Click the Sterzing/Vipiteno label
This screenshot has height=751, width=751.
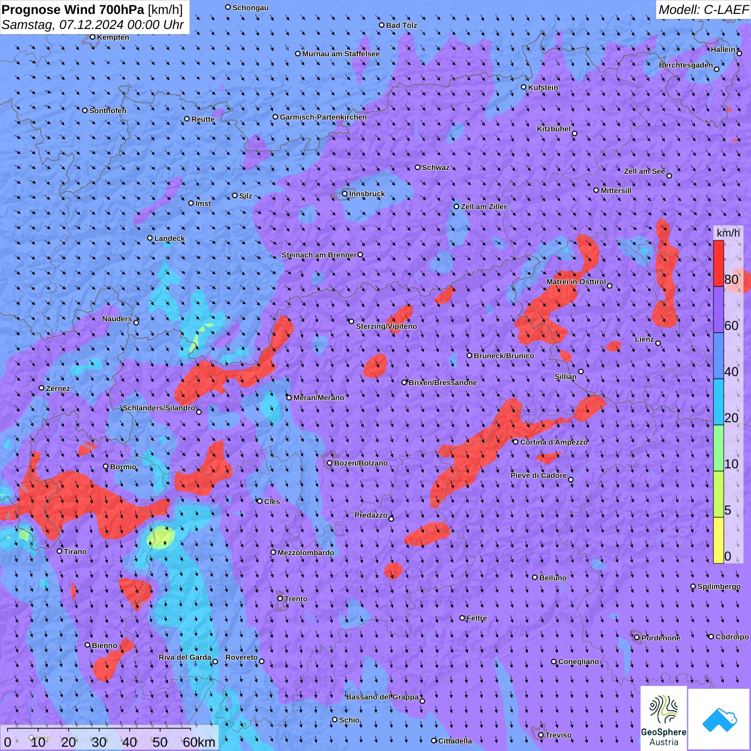386,326
